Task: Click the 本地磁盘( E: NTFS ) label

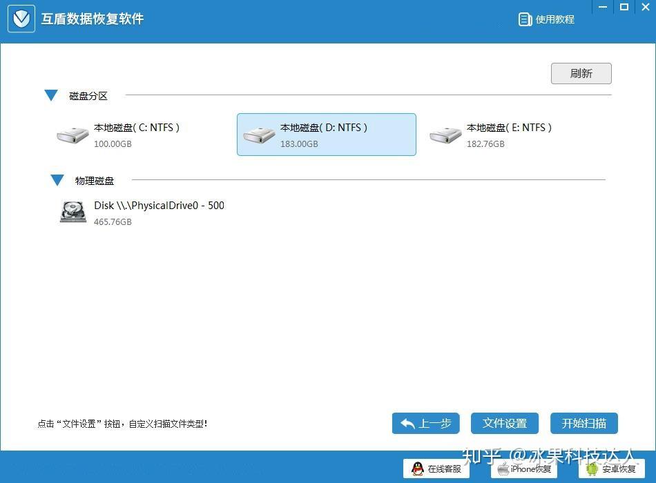Action: [x=509, y=128]
